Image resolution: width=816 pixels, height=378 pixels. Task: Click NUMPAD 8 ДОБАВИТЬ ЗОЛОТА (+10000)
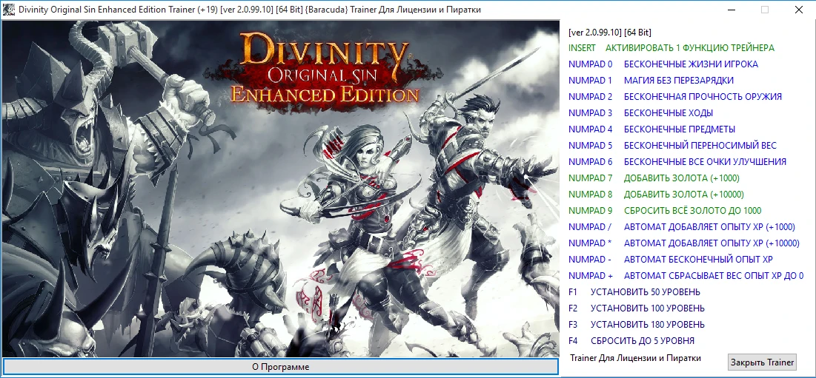coord(656,195)
